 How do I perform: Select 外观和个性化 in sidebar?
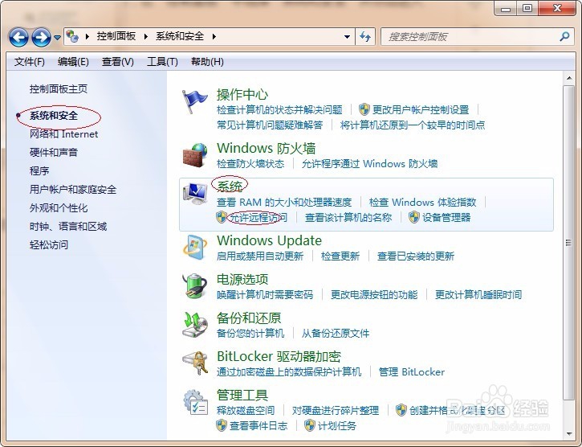59,208
